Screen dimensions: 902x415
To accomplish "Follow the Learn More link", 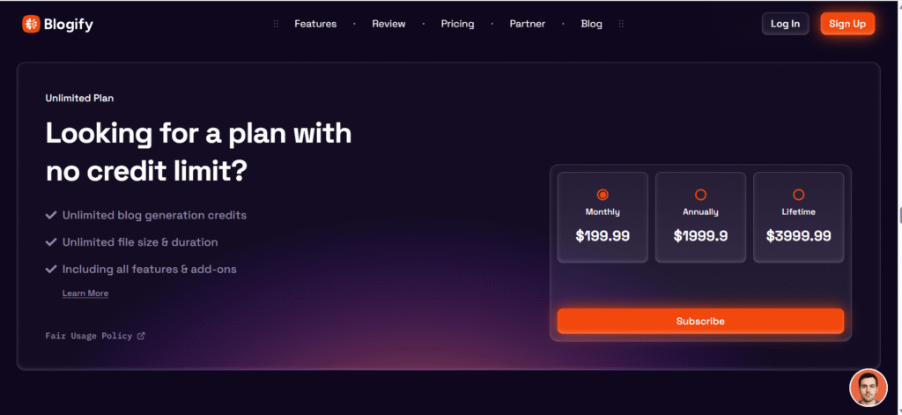I will pyautogui.click(x=85, y=293).
